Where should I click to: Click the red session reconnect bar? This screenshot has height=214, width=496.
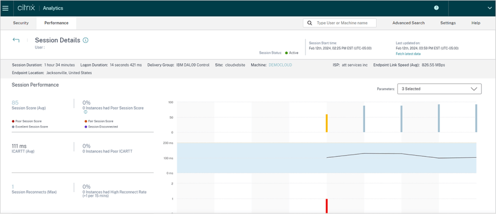coord(327,206)
